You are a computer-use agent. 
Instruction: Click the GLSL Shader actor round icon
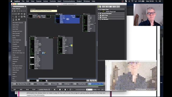click(x=68, y=19)
